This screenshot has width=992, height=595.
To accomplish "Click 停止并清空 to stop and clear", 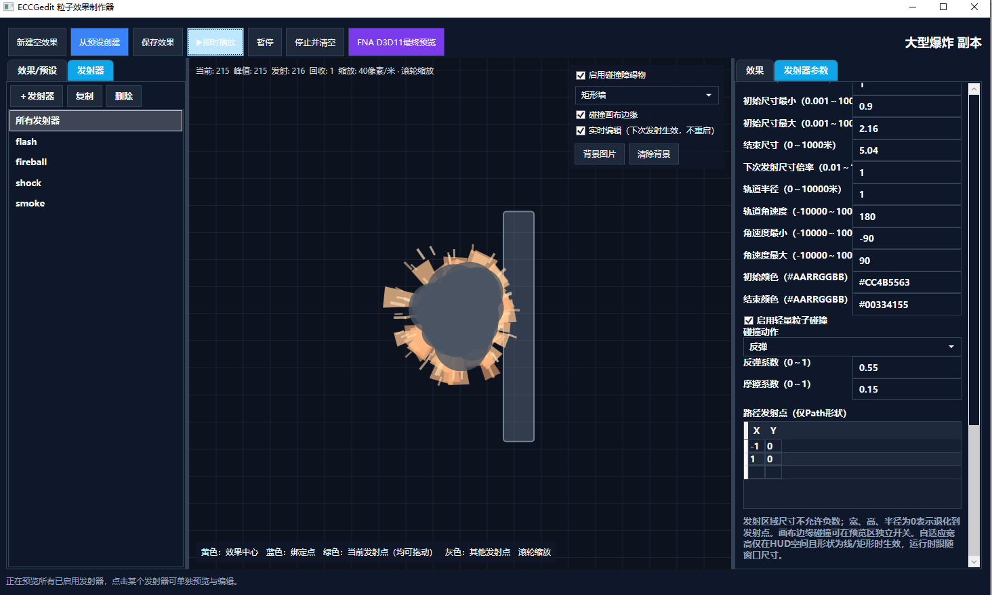I will click(x=315, y=42).
